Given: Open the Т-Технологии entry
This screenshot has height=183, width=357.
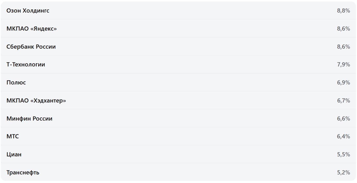Looking at the screenshot, I should [x=26, y=64].
